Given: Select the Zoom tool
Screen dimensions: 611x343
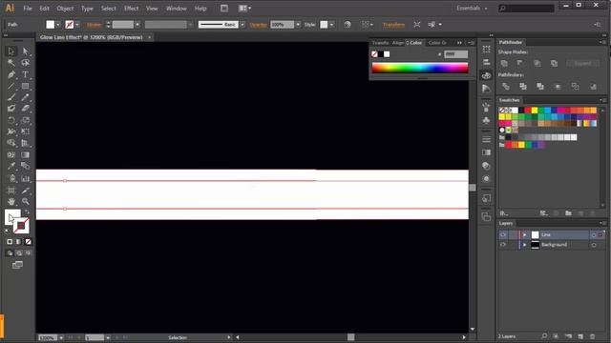Looking at the screenshot, I should tap(26, 201).
